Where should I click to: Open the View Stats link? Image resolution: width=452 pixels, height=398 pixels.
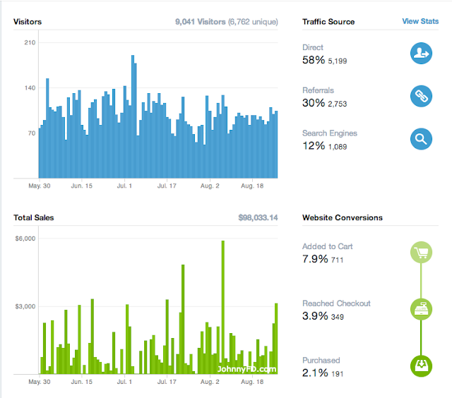point(420,21)
